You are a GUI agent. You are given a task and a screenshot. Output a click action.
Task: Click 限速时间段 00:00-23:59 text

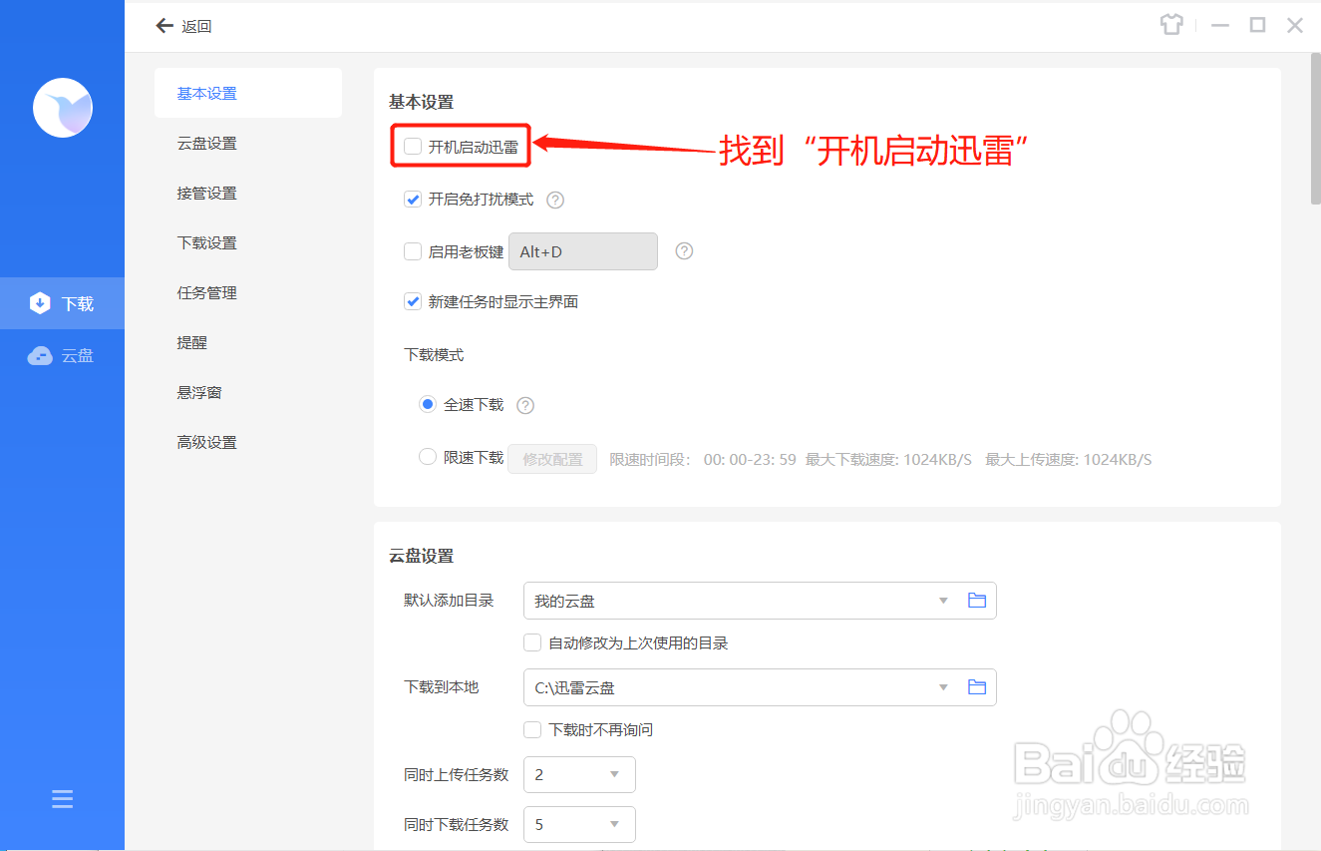(x=703, y=459)
